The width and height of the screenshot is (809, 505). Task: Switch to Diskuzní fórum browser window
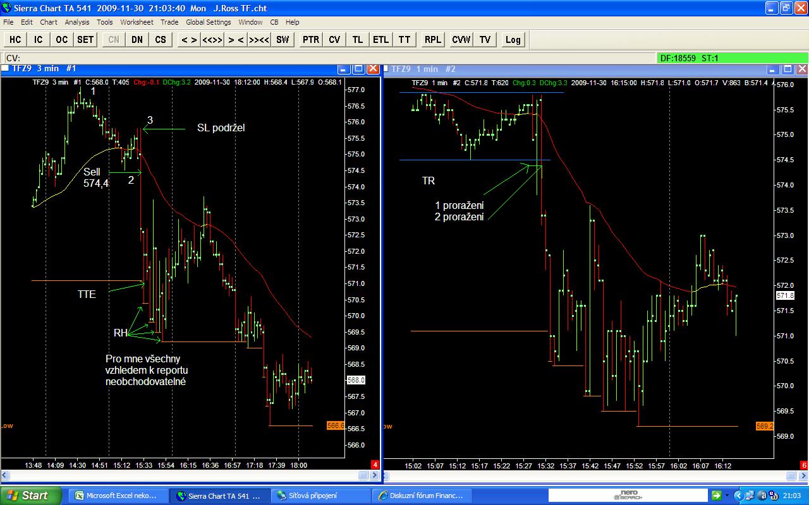tap(421, 496)
